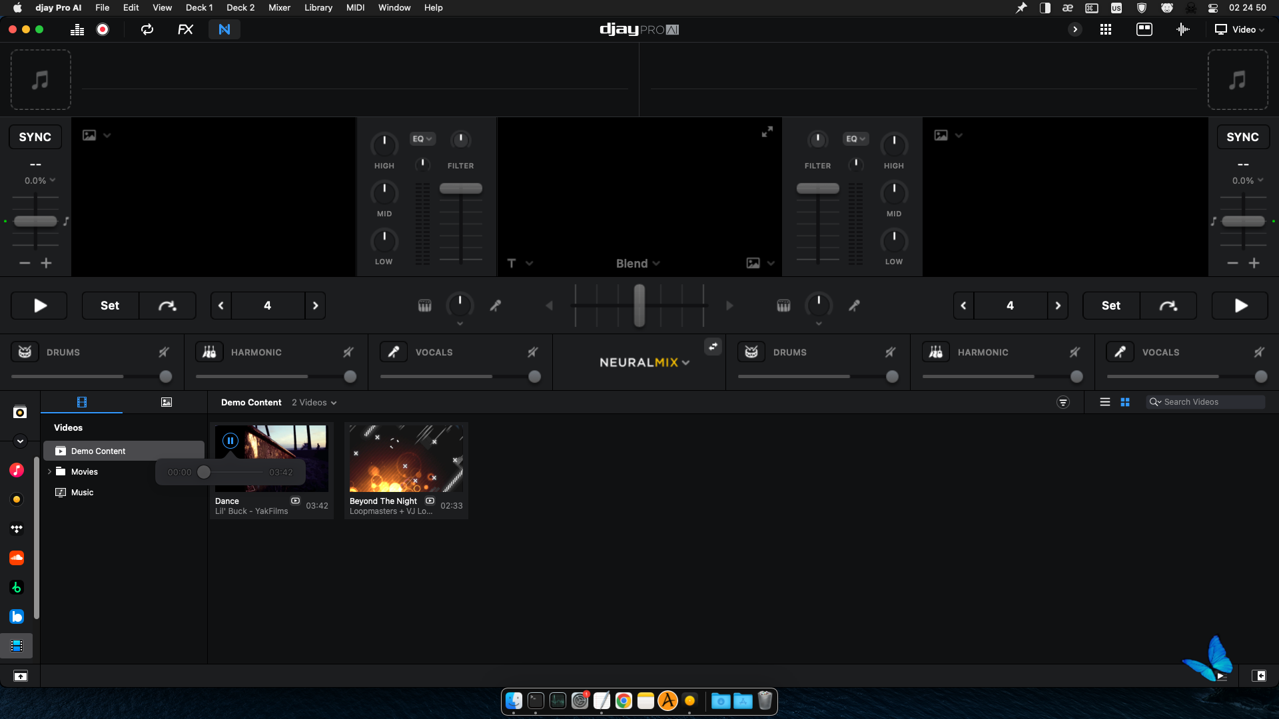The height and width of the screenshot is (719, 1279).
Task: Click Deck 1 volume fader
Action: click(461, 188)
